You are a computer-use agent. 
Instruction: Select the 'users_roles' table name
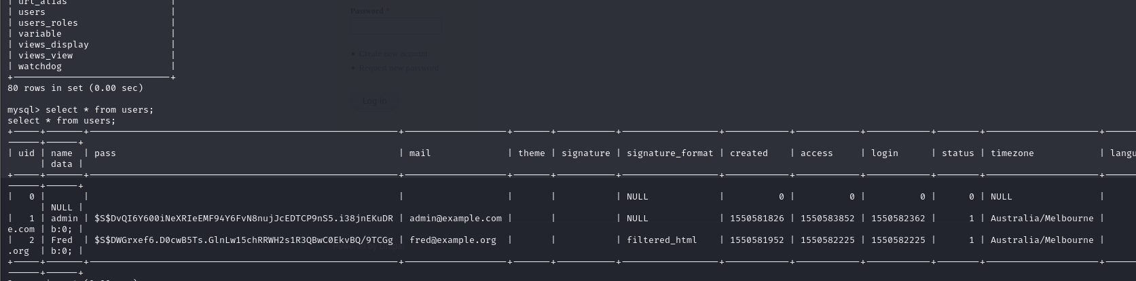coord(48,23)
